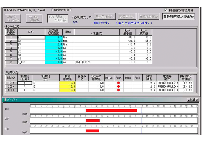Click the バーグラフ title bar

click(101, 100)
